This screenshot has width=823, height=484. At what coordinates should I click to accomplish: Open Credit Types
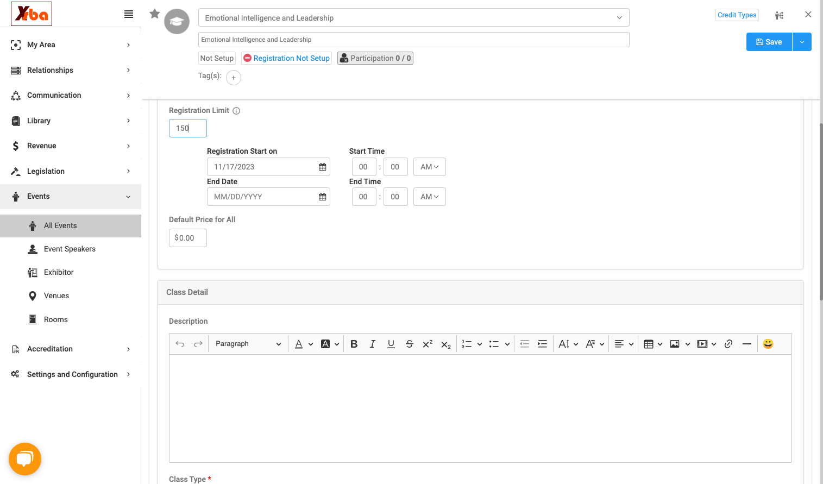click(x=737, y=15)
